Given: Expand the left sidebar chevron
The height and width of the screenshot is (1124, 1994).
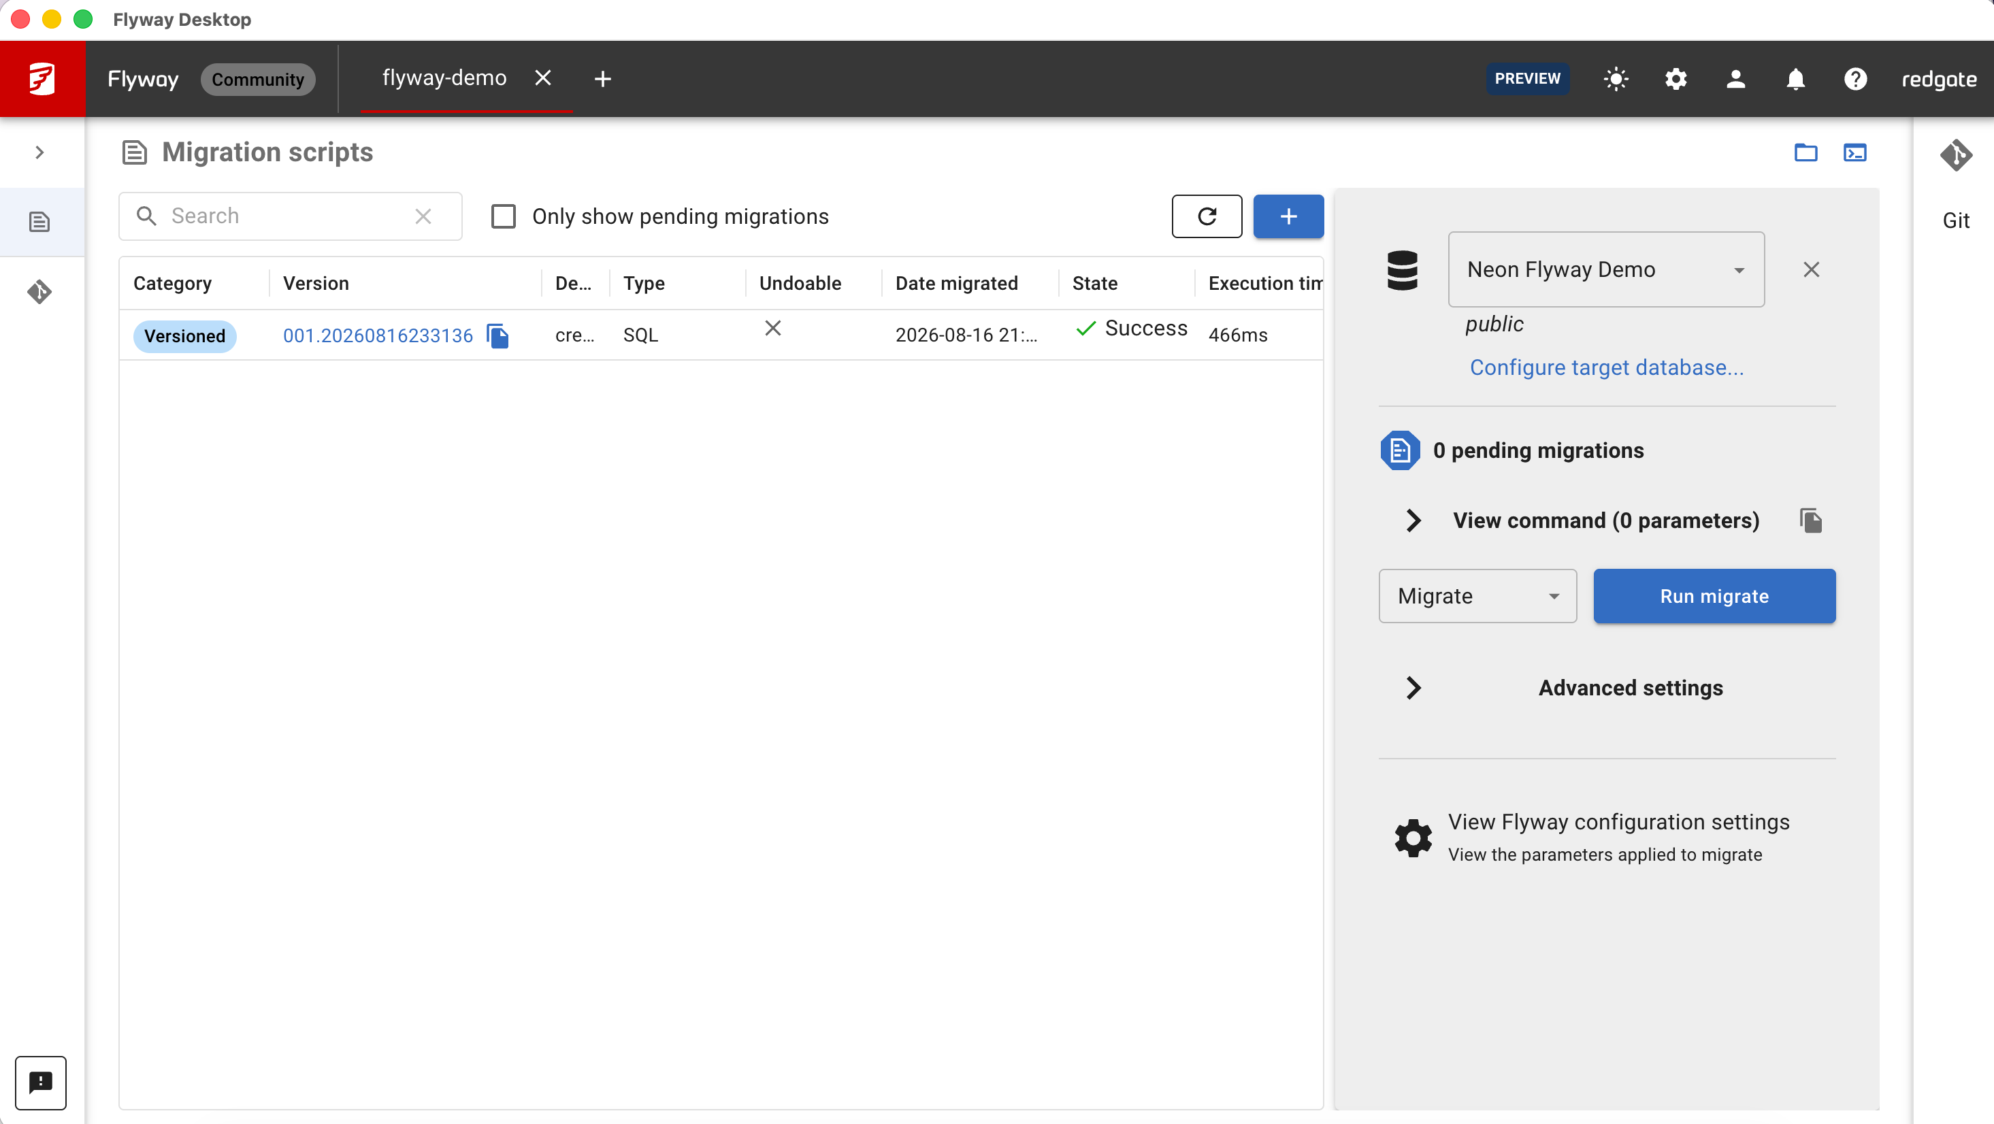Looking at the screenshot, I should (x=39, y=152).
